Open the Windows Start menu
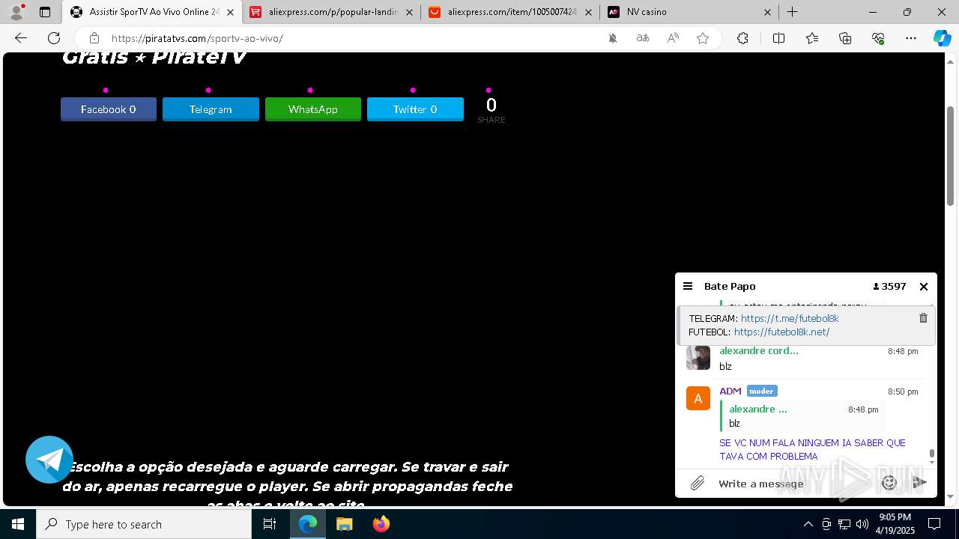 (x=18, y=524)
